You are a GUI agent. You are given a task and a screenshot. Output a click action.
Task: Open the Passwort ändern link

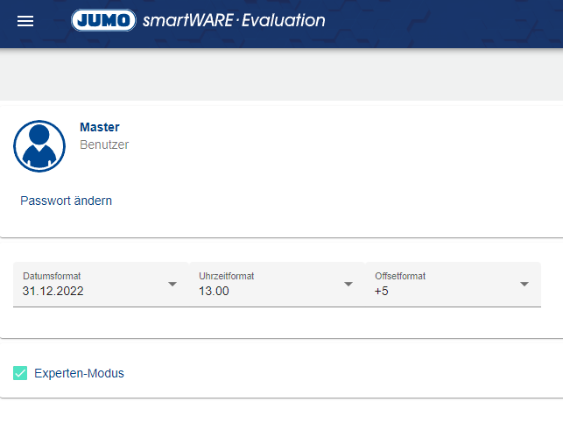(x=67, y=201)
